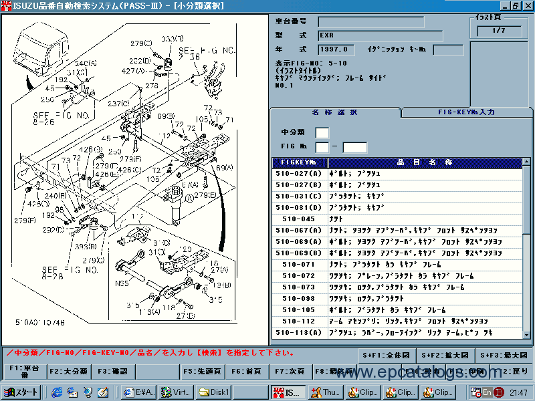Activate the IS... ISUZU taskbar button

click(x=289, y=392)
